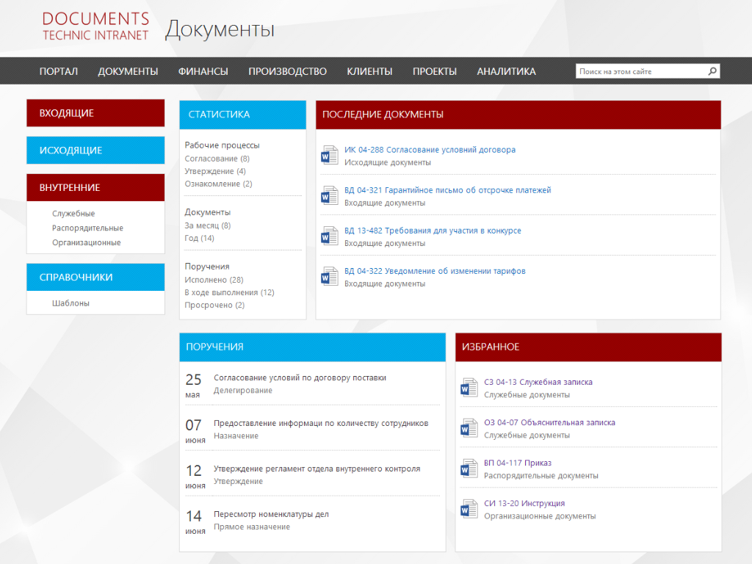Screen dimensions: 752x564
Task: Focus the site search input field
Action: click(x=639, y=71)
